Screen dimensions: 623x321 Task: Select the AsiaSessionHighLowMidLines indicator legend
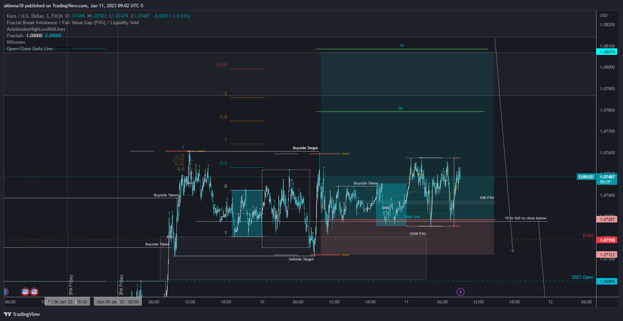[x=36, y=29]
